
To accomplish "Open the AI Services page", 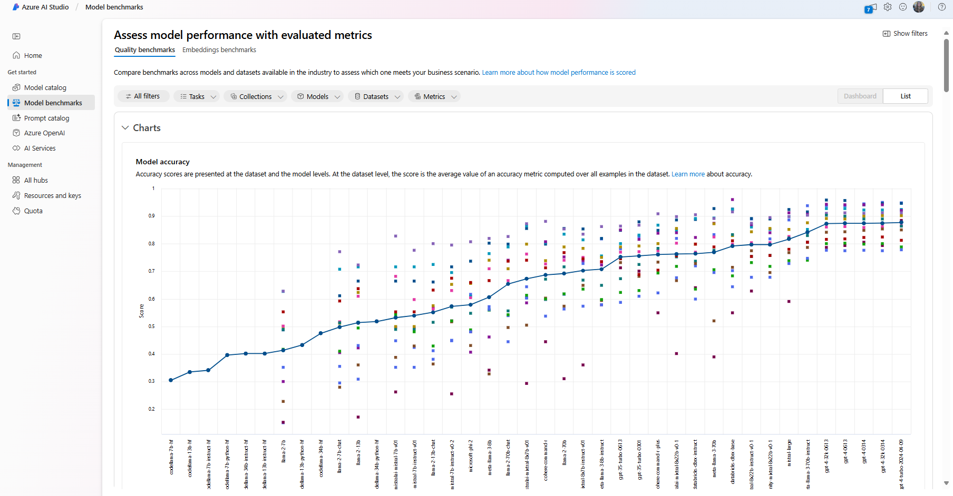I will pyautogui.click(x=40, y=148).
